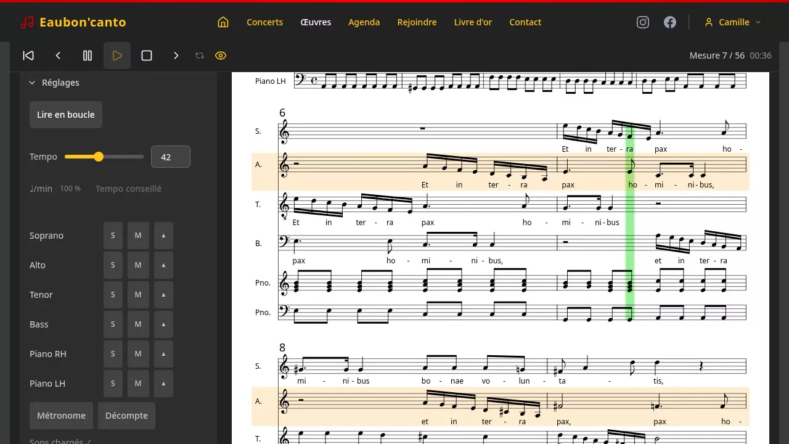Click the tempo value field showing 42
Screen dimensions: 789x444
pos(171,157)
